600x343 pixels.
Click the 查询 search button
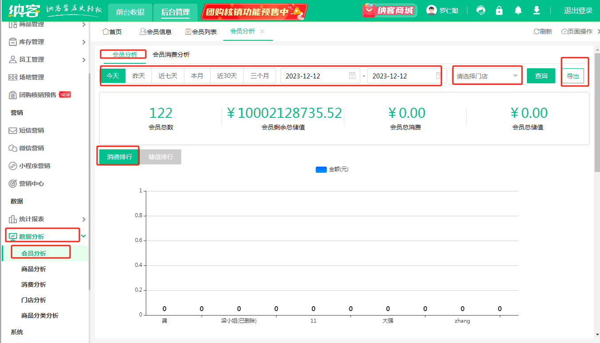point(541,76)
